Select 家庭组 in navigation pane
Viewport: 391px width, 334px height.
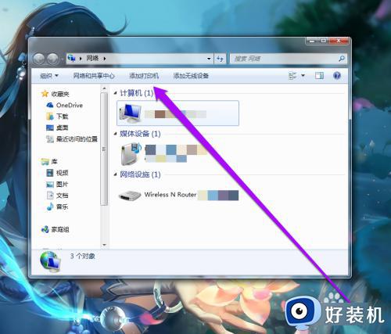tap(60, 229)
